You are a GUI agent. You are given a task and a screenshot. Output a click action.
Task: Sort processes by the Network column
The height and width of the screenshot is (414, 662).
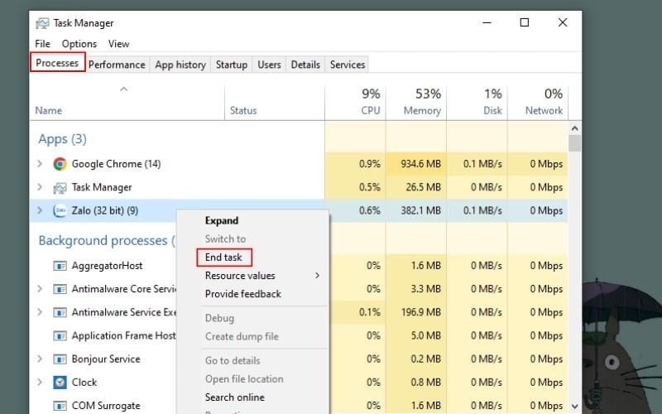click(537, 103)
